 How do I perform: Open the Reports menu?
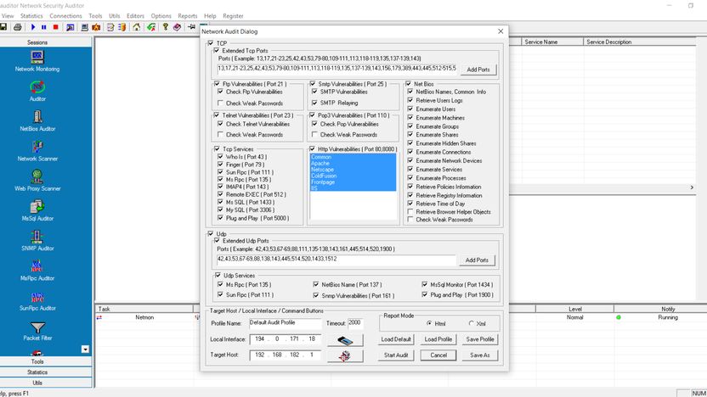point(188,16)
